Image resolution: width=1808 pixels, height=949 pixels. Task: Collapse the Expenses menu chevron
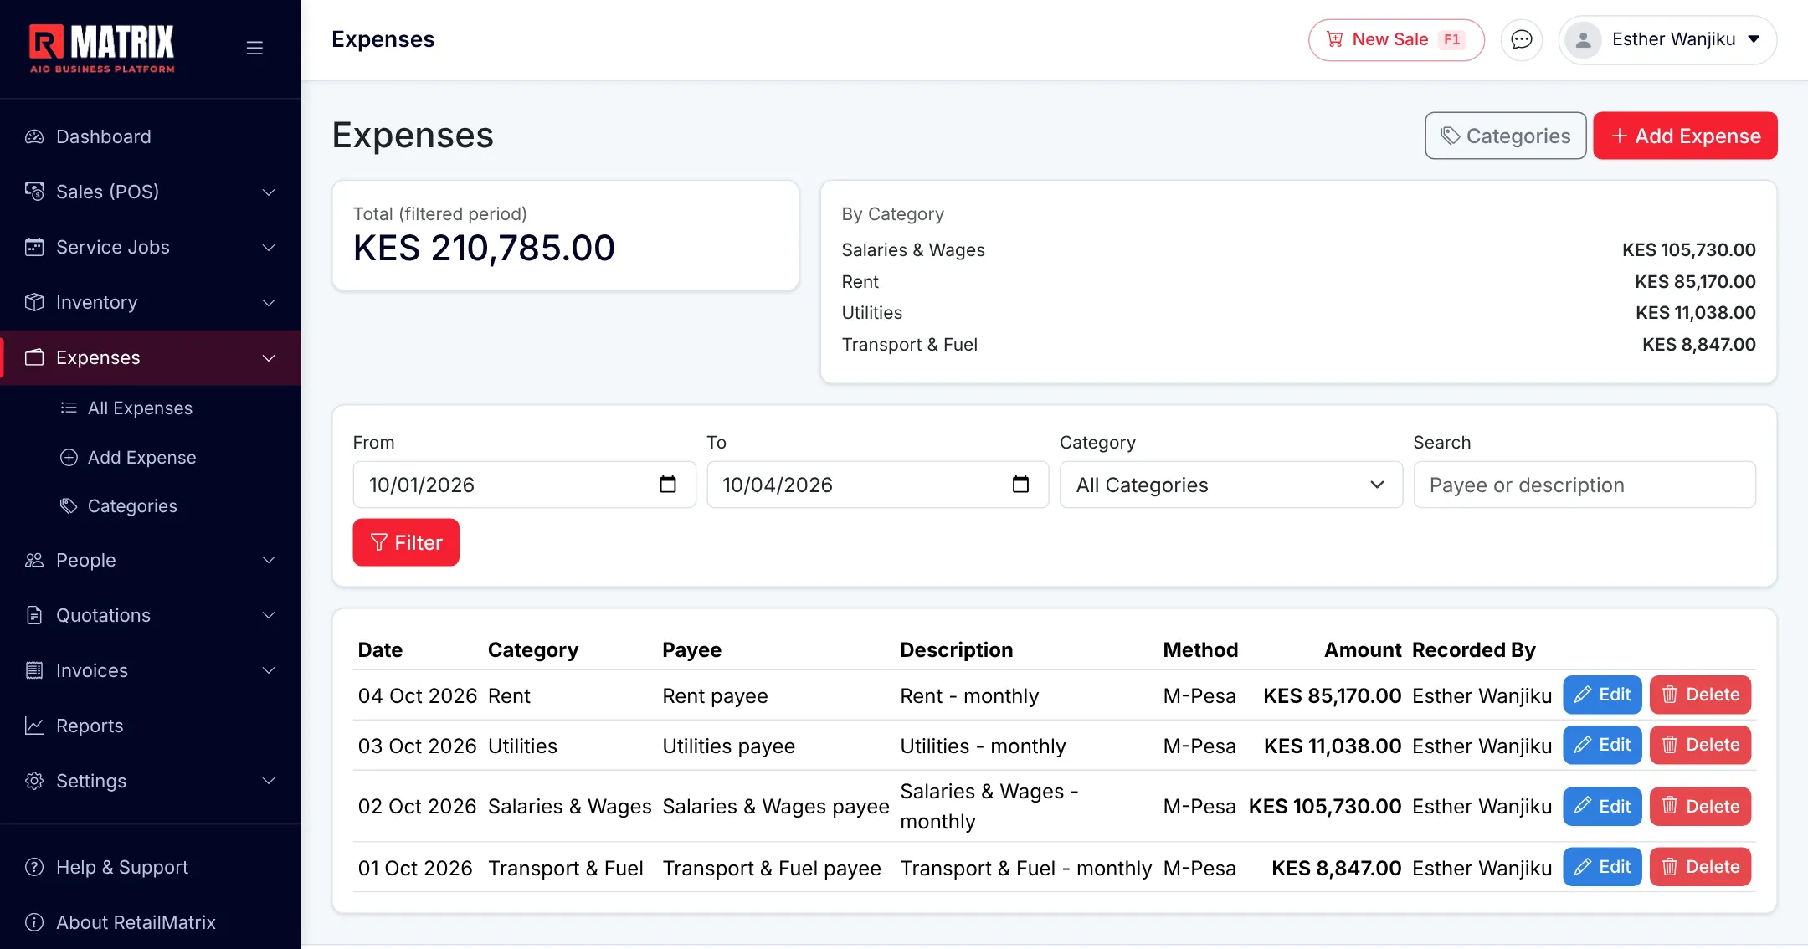click(269, 357)
